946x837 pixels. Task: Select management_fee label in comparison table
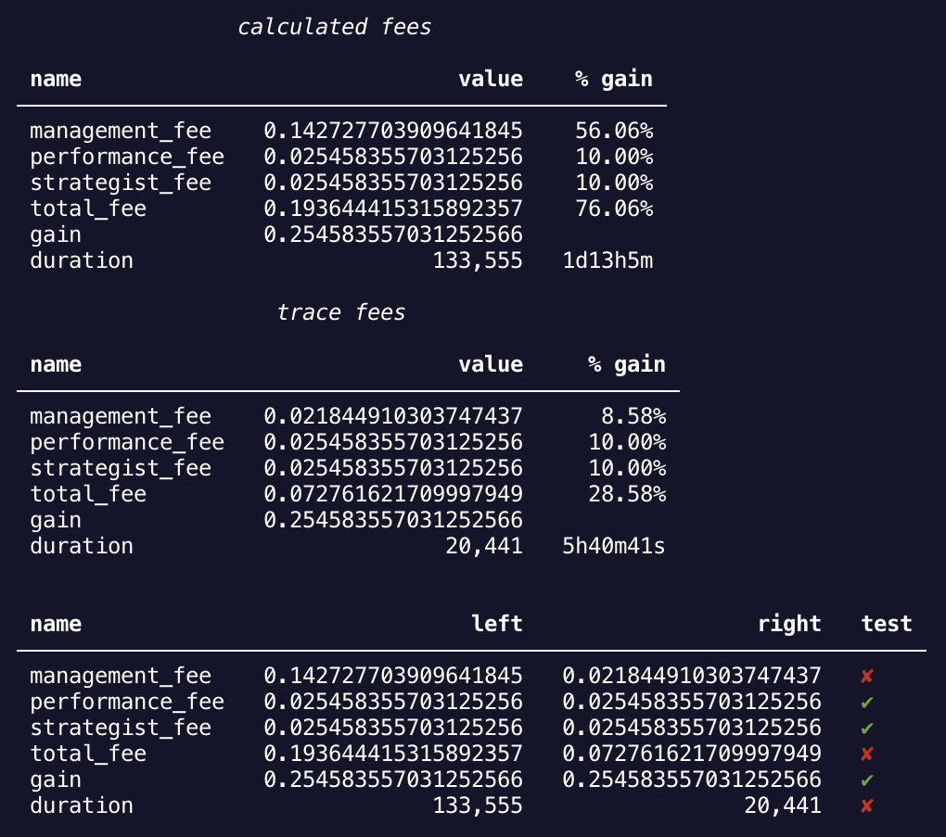pyautogui.click(x=121, y=676)
